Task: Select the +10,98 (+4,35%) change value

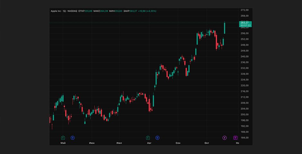Action: point(147,11)
